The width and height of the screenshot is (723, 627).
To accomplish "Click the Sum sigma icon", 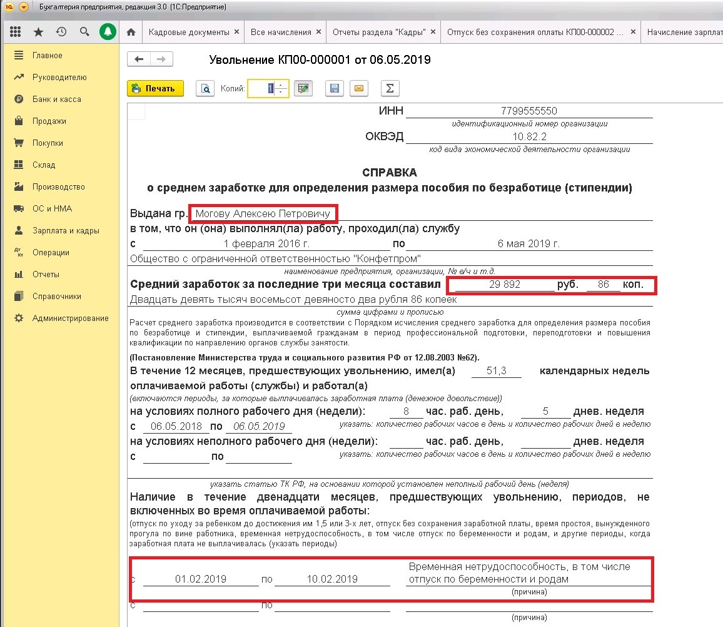I will pos(390,88).
